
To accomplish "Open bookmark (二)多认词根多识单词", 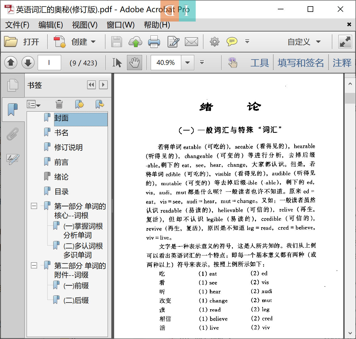I will point(83,250).
